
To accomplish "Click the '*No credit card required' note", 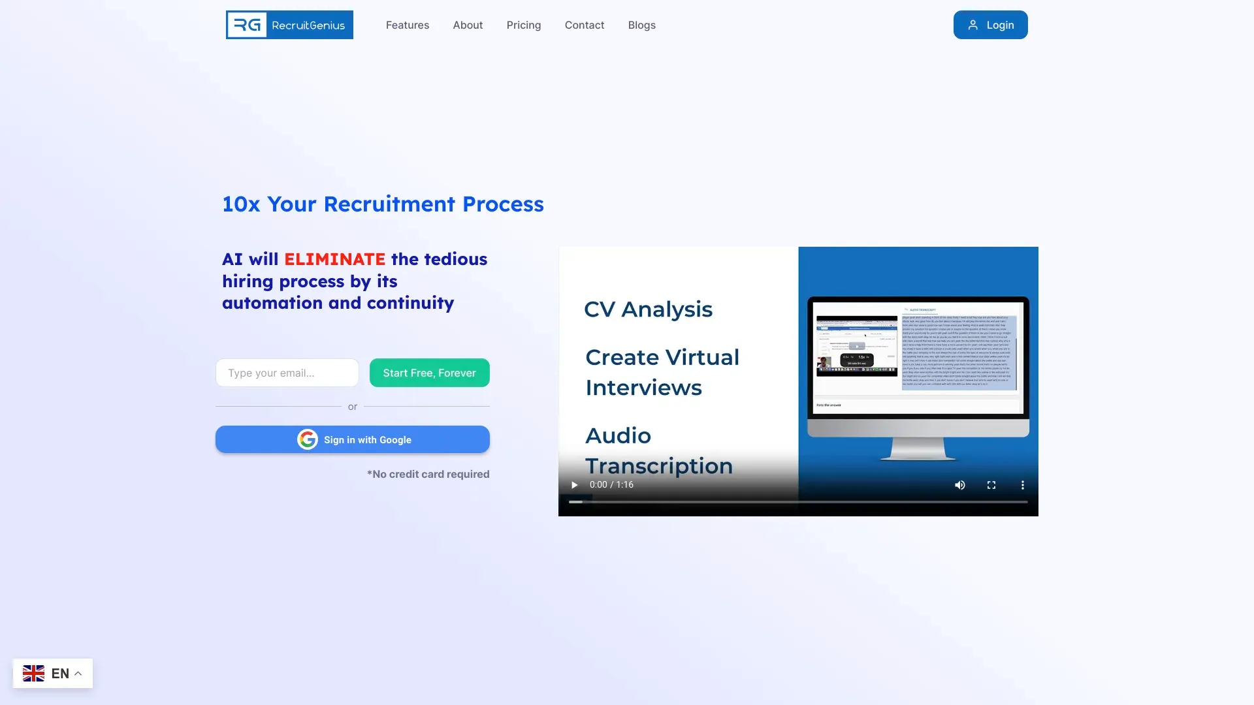I will [x=428, y=474].
